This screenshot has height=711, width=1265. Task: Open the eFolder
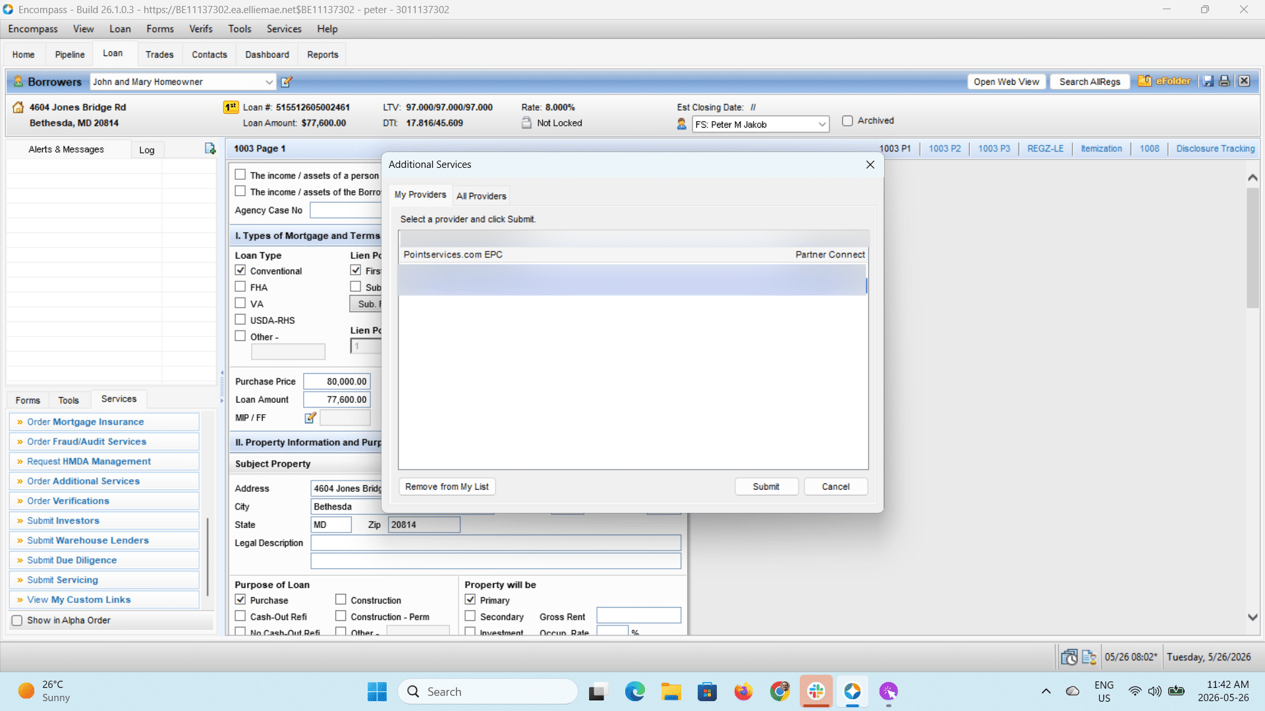(1164, 82)
